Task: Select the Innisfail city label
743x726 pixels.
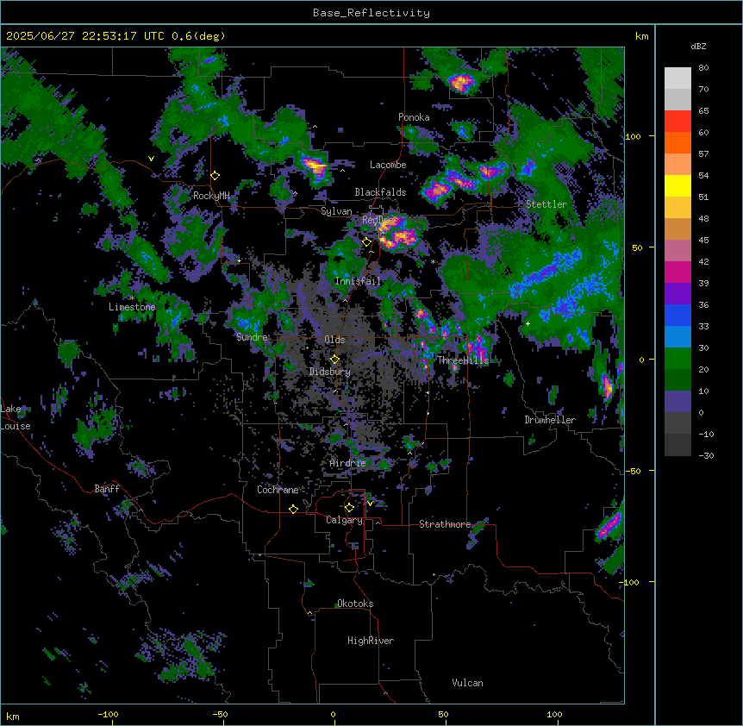Action: [x=358, y=281]
